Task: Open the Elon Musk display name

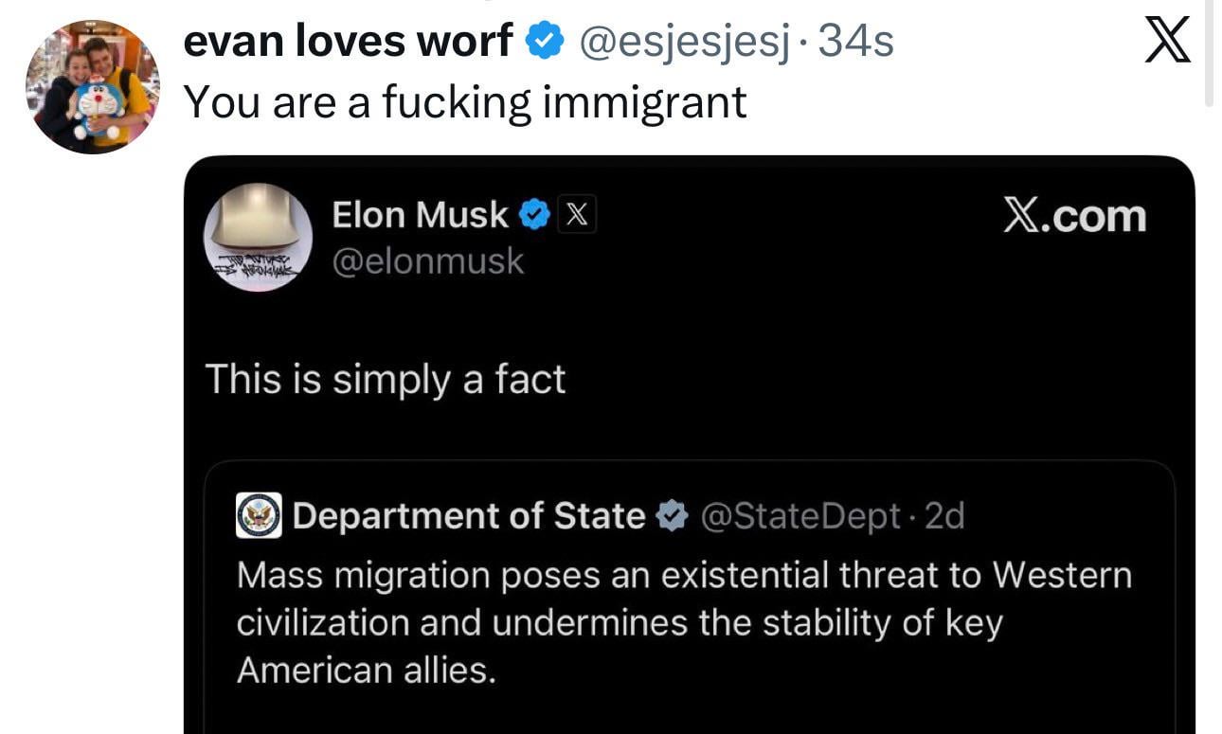Action: [x=420, y=216]
